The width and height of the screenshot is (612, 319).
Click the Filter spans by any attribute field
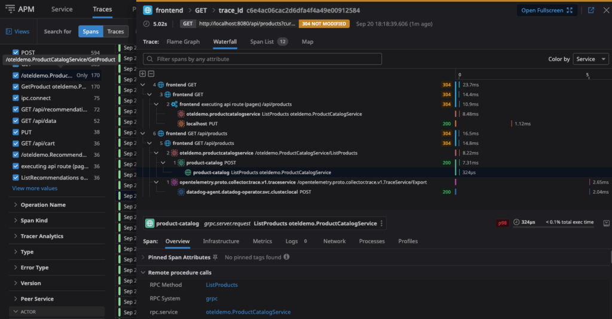coord(263,59)
